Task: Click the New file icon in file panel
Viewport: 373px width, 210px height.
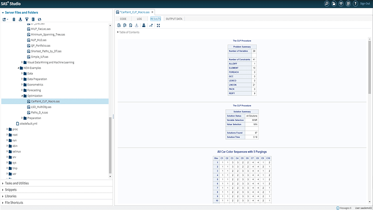Action: [4, 19]
